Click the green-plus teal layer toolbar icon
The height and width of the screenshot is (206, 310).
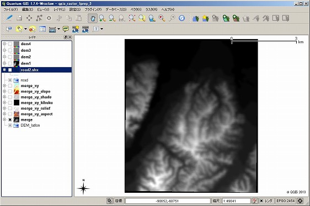(226, 18)
